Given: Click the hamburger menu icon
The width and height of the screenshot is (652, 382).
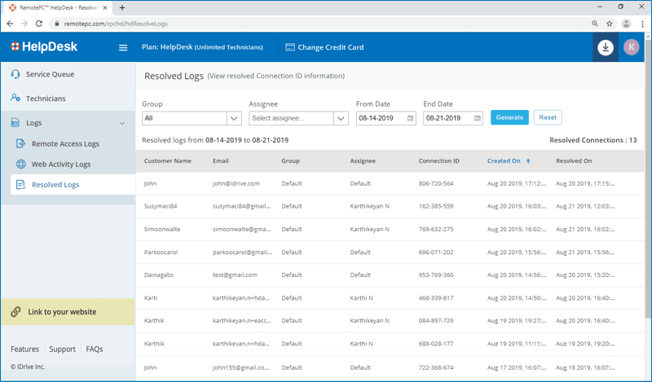Looking at the screenshot, I should coord(123,48).
